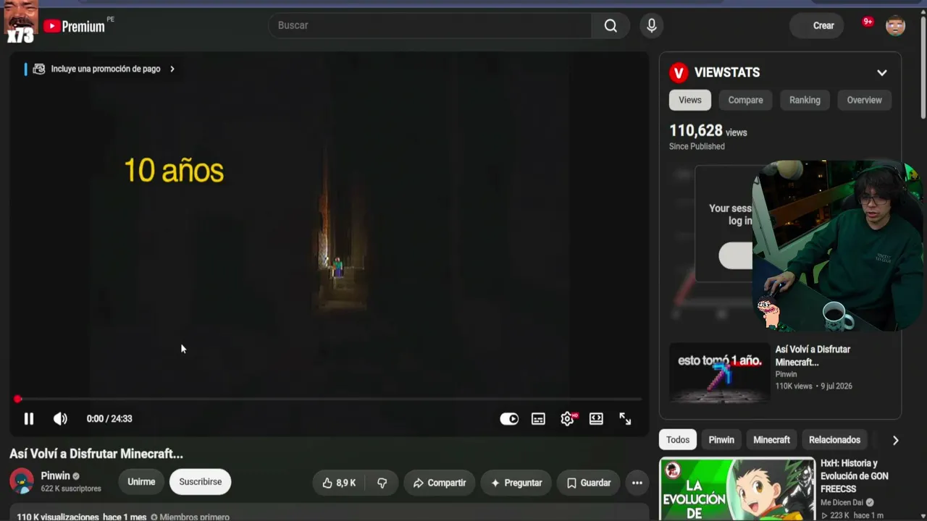Screen dimensions: 927x521
Task: Open the video title 'Así Volví a Disfrutar Minecraft...'
Action: pyautogui.click(x=96, y=454)
